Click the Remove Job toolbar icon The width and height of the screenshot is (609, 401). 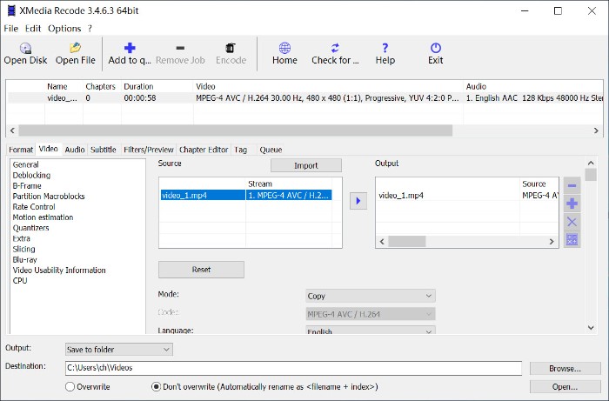180,48
